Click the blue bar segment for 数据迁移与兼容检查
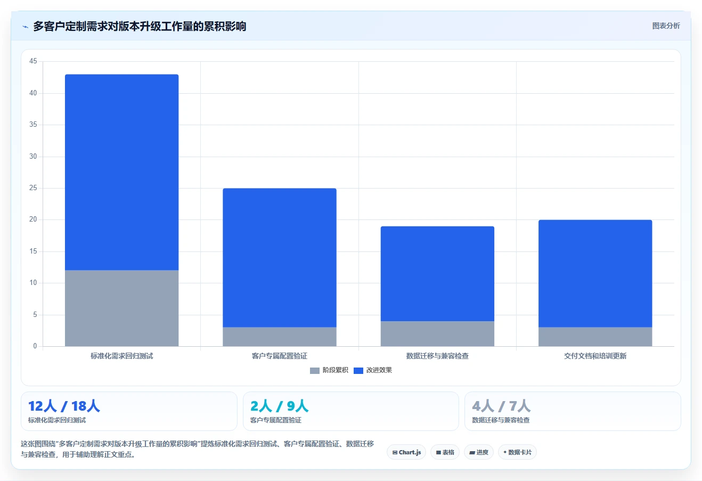 click(437, 274)
